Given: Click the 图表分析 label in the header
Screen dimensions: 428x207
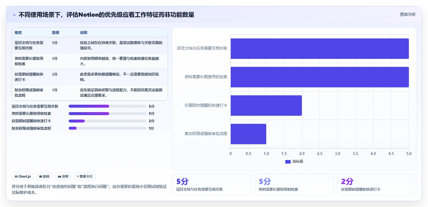Looking at the screenshot, I should [408, 15].
